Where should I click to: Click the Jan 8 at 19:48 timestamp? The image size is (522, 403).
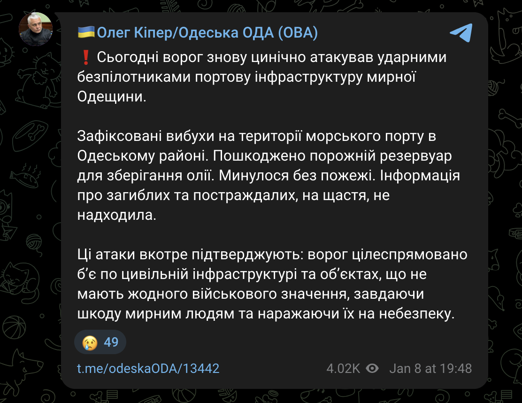(x=430, y=368)
